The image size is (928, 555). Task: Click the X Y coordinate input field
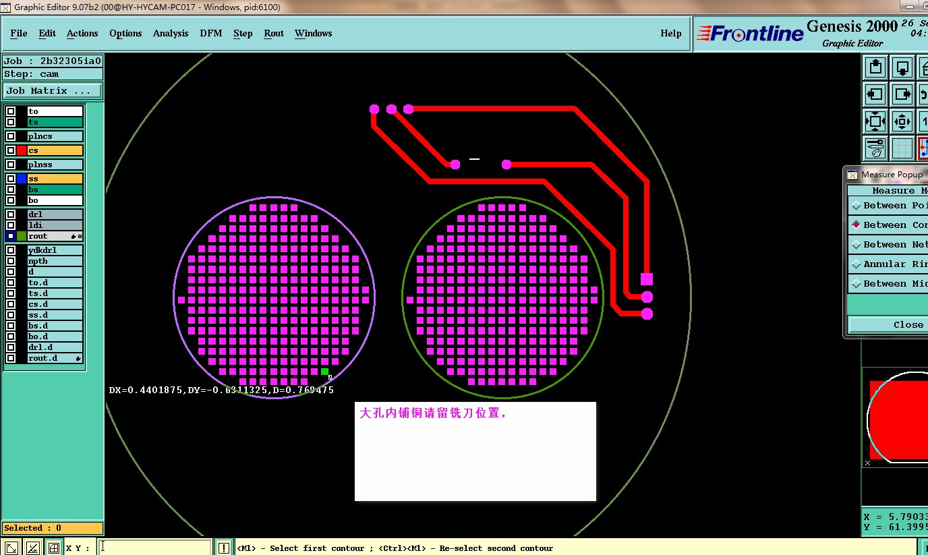coord(155,548)
